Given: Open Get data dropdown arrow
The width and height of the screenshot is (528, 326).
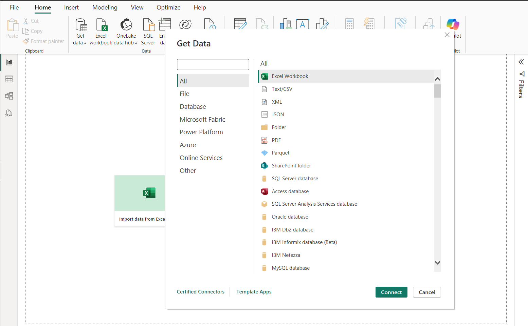Looking at the screenshot, I should (85, 43).
